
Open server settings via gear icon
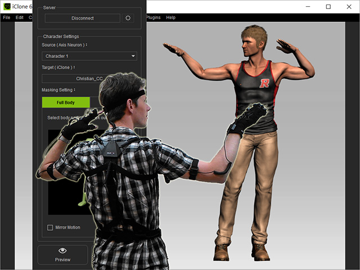pyautogui.click(x=128, y=18)
